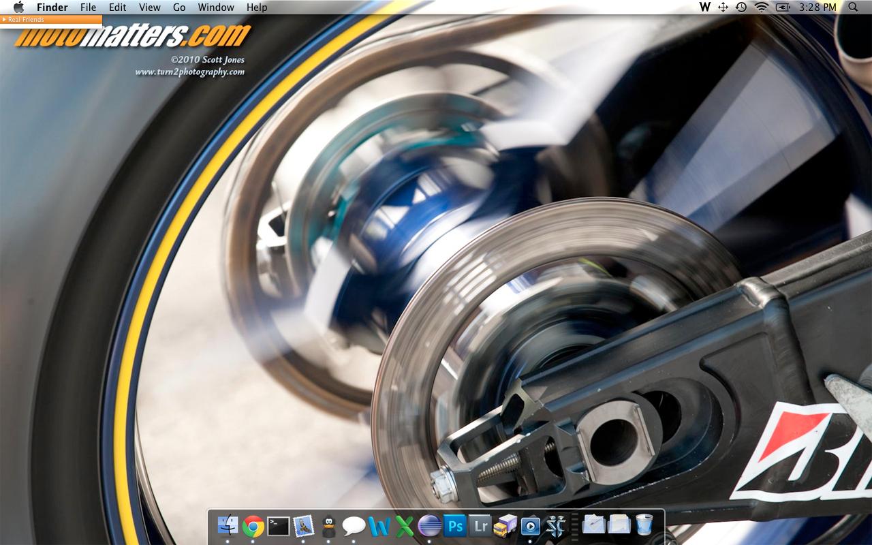872x545 pixels.
Task: Click the four-arrow move status icon
Action: coord(723,7)
